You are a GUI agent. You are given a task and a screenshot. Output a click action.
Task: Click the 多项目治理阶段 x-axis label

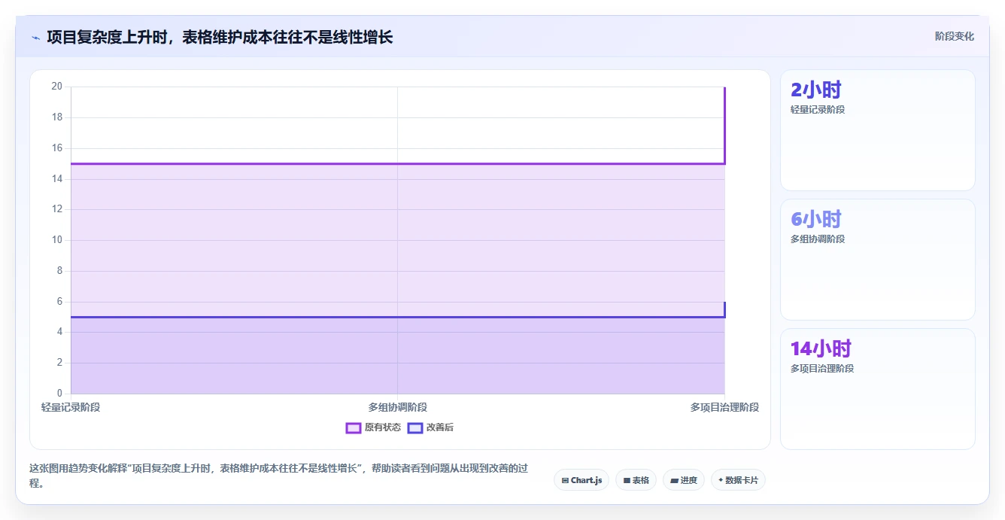pos(724,407)
